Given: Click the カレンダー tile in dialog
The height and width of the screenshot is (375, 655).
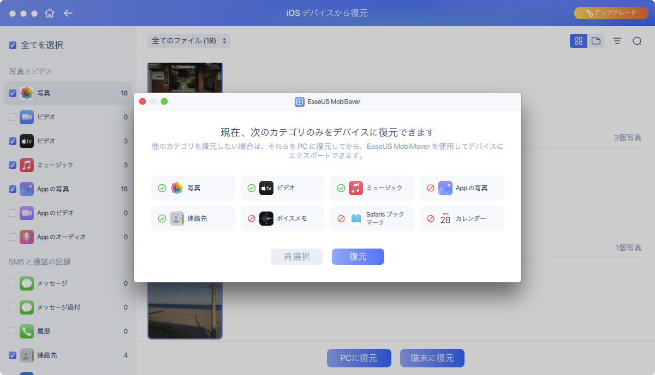Looking at the screenshot, I should (462, 219).
